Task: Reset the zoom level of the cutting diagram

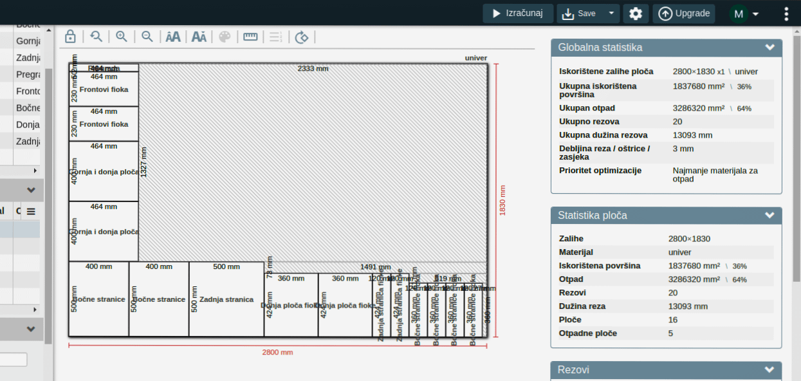Action: click(x=97, y=37)
